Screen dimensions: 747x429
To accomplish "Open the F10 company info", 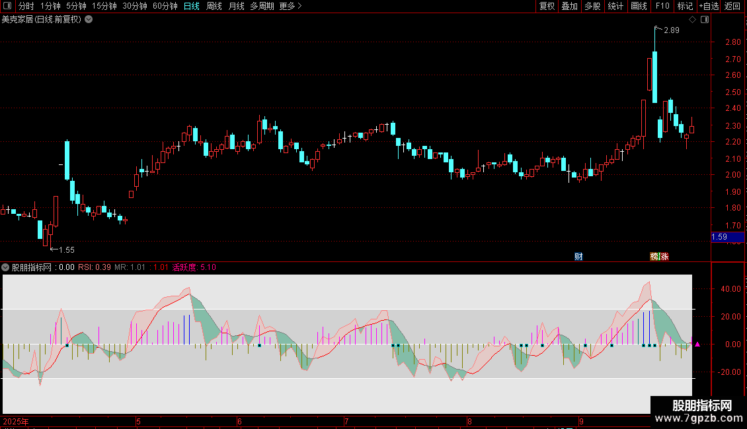I will pyautogui.click(x=662, y=6).
